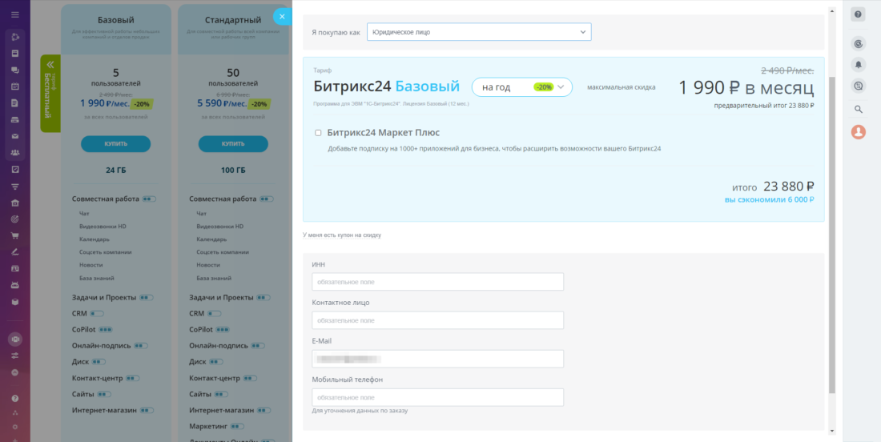This screenshot has height=442, width=881.
Task: Open the pen signature icon in sidebar
Action: tap(15, 251)
